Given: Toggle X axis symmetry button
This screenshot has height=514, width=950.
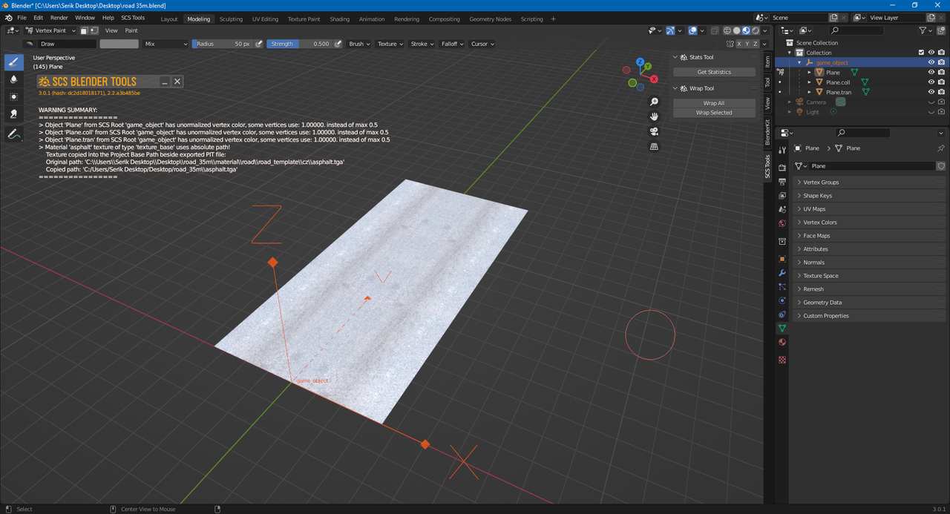Looking at the screenshot, I should [739, 44].
